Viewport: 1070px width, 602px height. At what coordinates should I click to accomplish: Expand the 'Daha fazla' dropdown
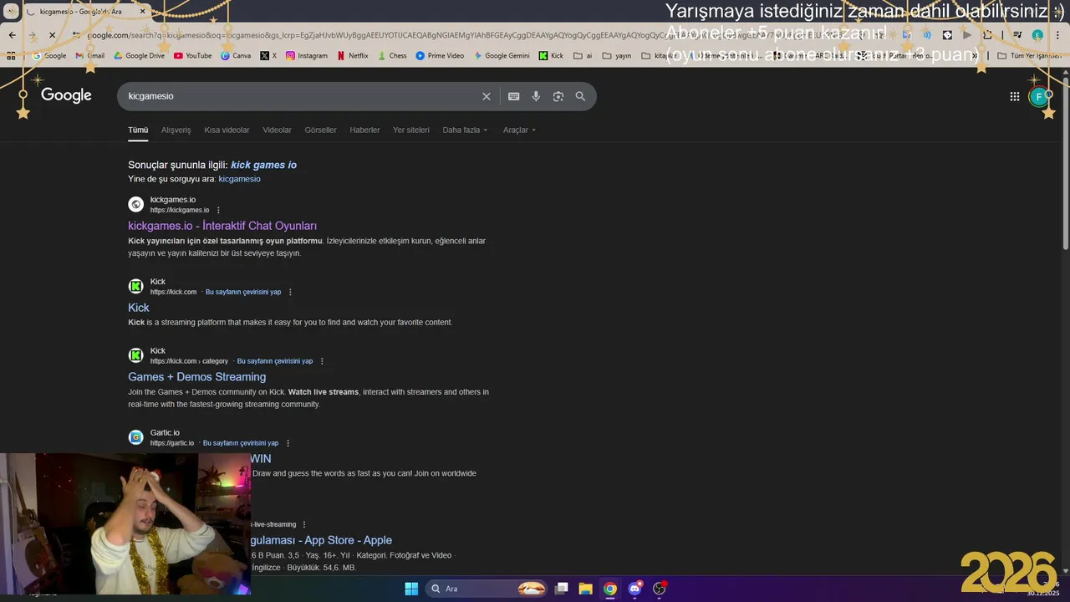(465, 130)
